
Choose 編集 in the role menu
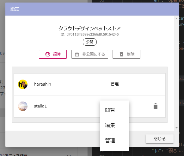(110, 125)
